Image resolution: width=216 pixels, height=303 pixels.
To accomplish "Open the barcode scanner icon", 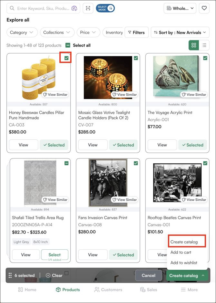I will (88, 8).
